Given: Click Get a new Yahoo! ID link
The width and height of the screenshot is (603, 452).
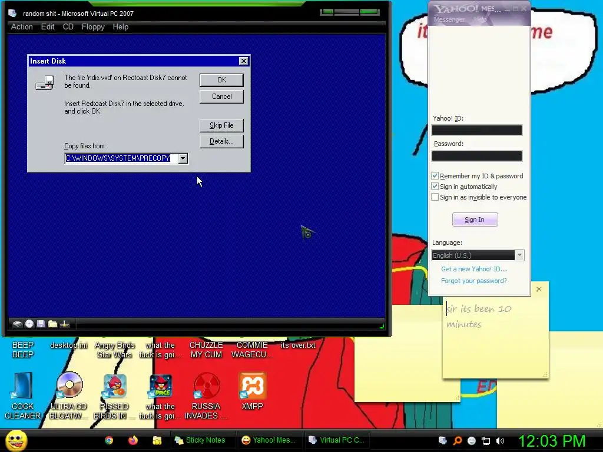Looking at the screenshot, I should (x=474, y=269).
